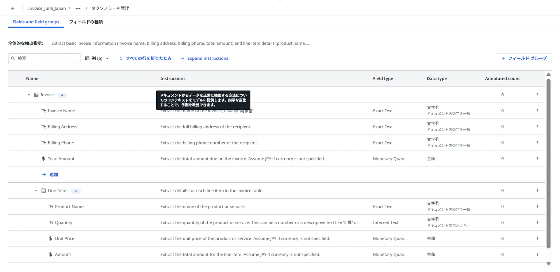Click すべての行を折りたたみ button
Image resolution: width=560 pixels, height=272 pixels.
145,58
